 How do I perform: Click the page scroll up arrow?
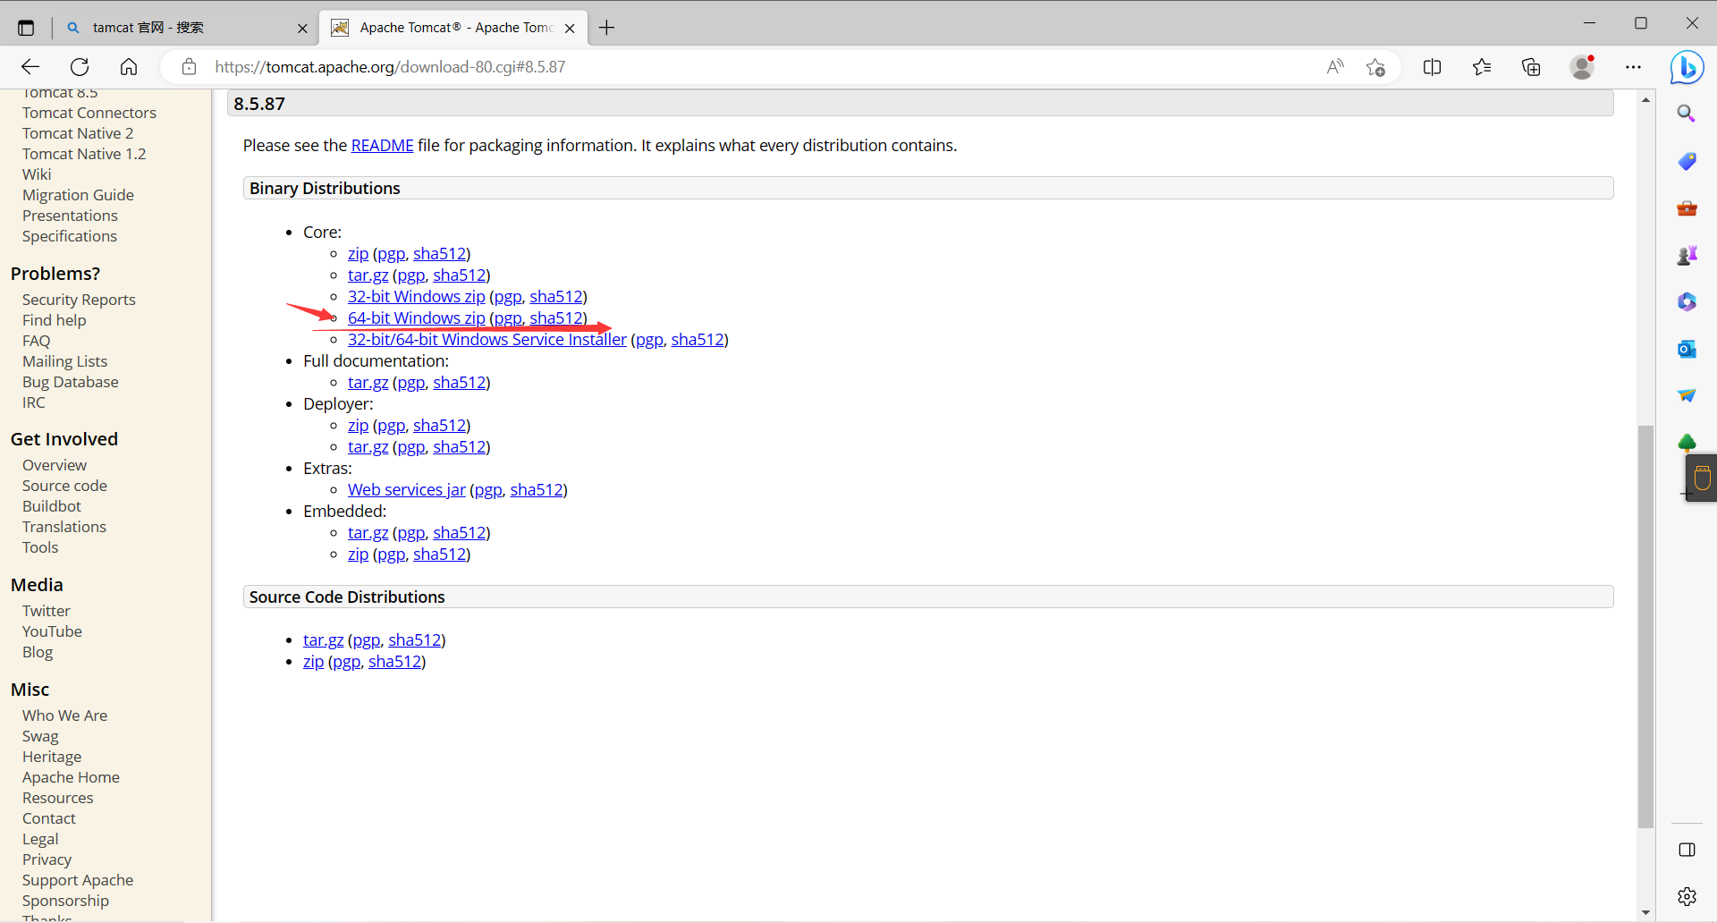point(1645,100)
